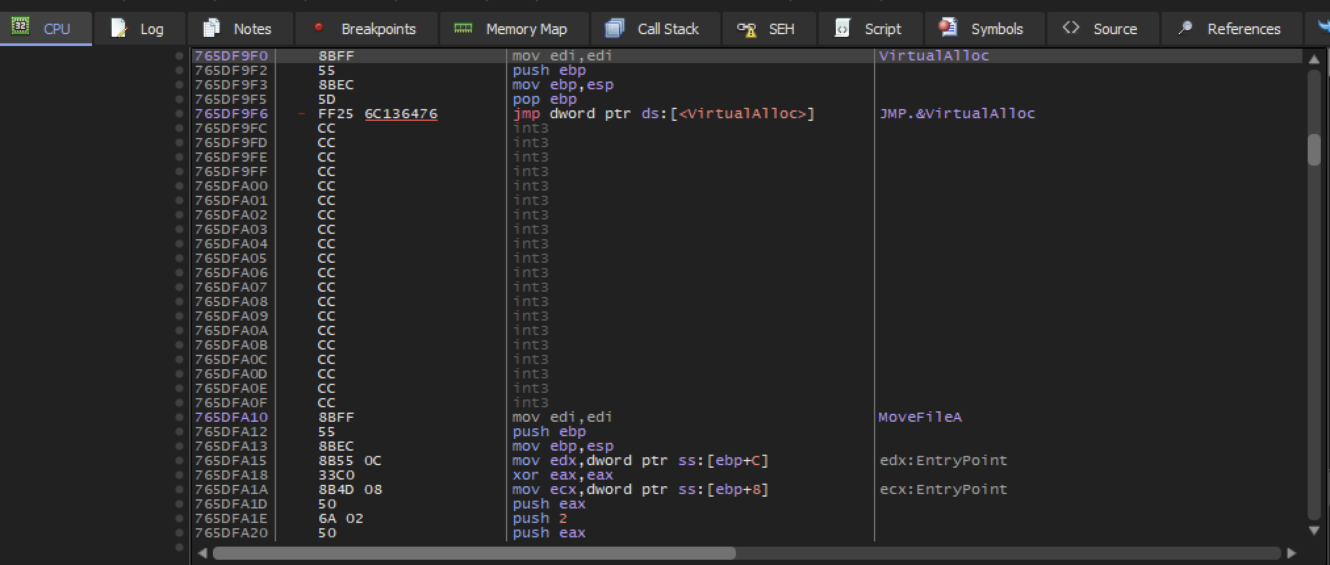This screenshot has height=565, width=1330.
Task: Click the VirtualAlloc comment label
Action: point(934,56)
